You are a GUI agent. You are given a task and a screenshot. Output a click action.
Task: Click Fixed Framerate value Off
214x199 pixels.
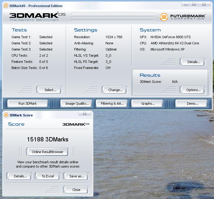(x=108, y=68)
